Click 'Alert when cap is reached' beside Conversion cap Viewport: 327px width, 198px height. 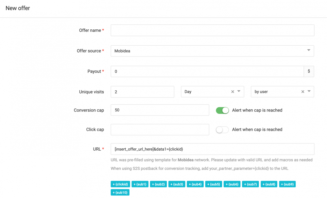pos(257,110)
